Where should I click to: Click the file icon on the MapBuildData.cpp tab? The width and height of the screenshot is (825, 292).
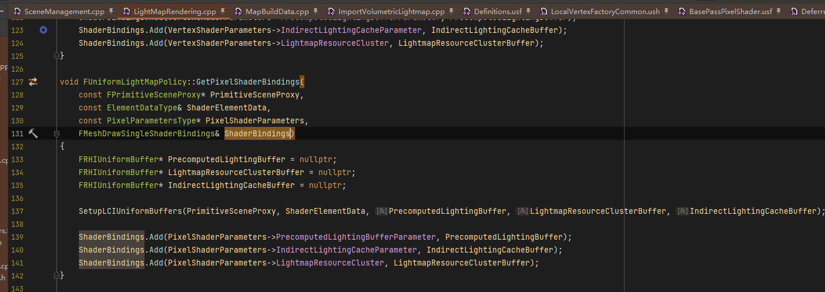(x=238, y=11)
